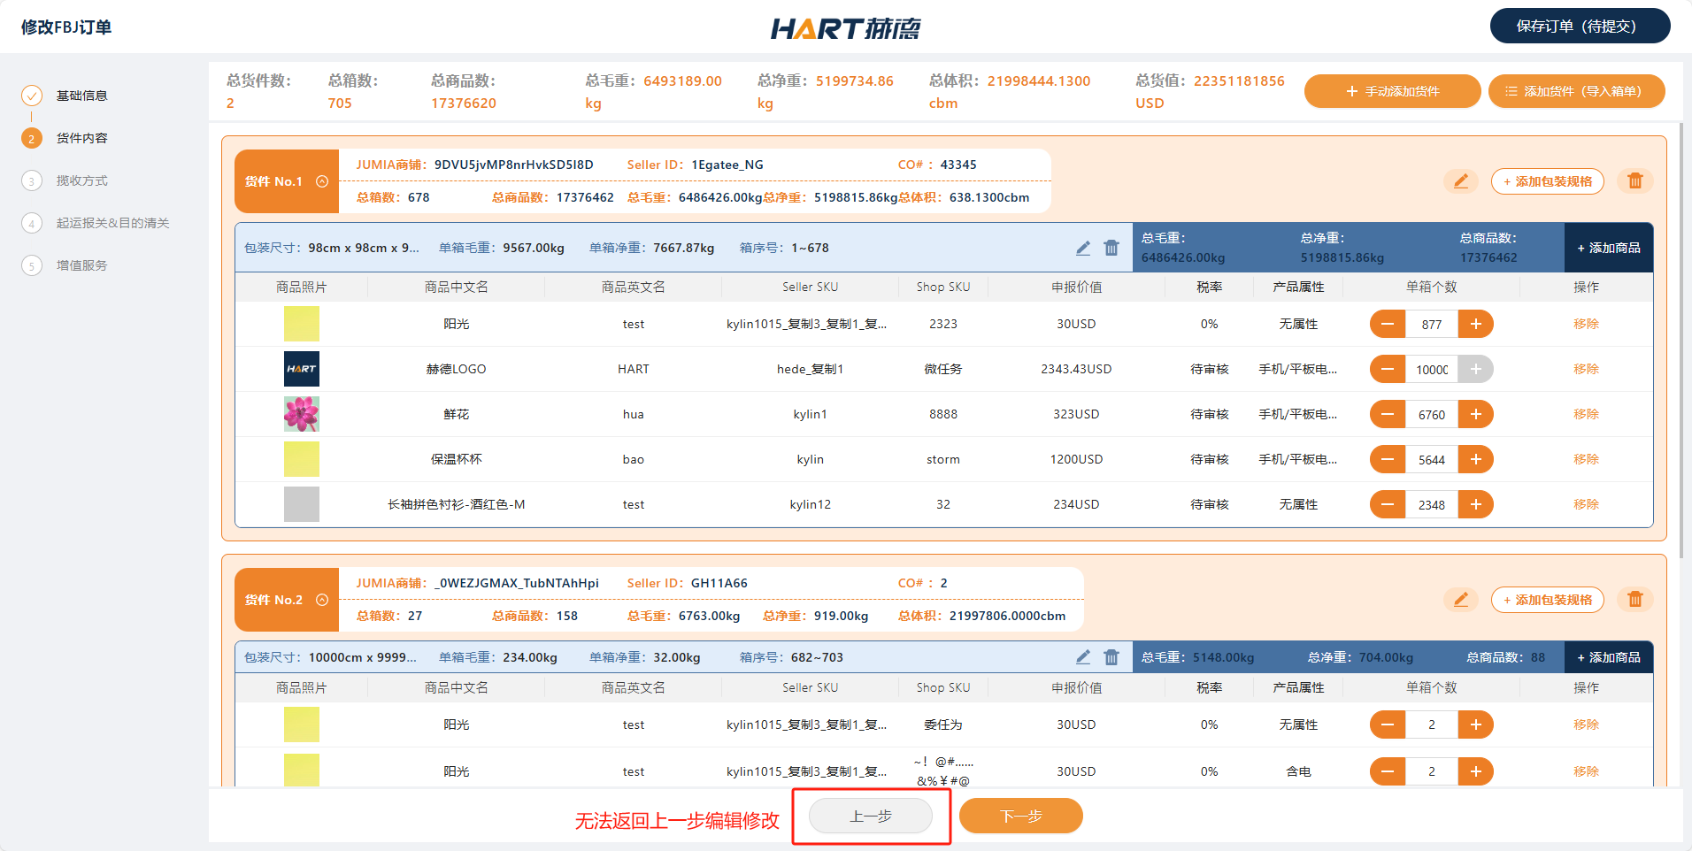Click the edit pencil icon for 货件 No.1
The height and width of the screenshot is (851, 1692).
(1460, 181)
